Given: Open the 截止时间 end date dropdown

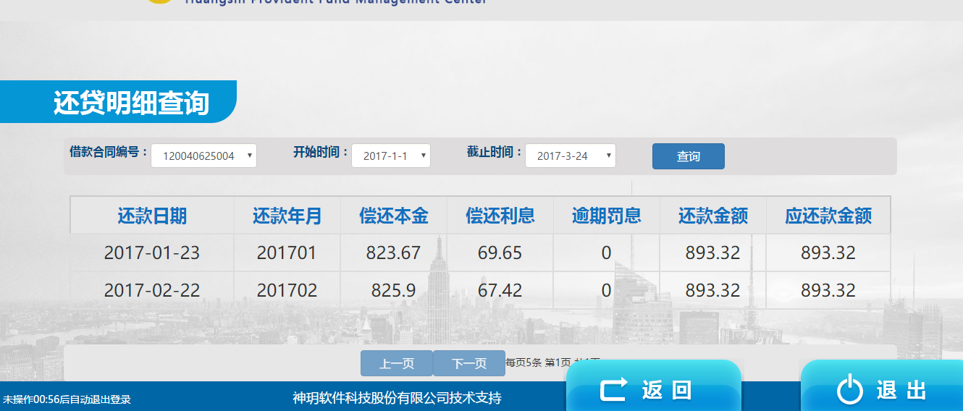Looking at the screenshot, I should [x=570, y=156].
